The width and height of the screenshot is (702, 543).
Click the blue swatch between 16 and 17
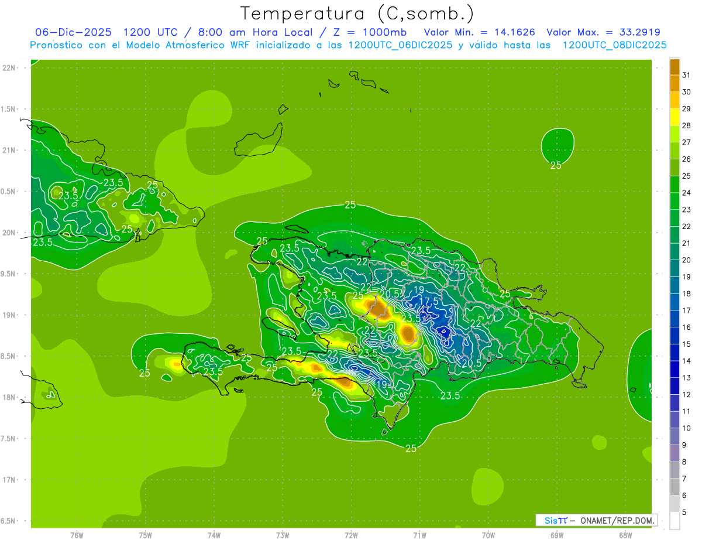click(x=675, y=319)
